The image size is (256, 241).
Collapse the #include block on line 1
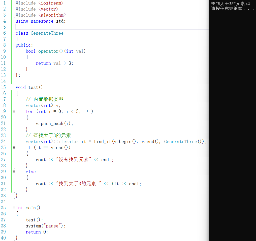pos(14,3)
